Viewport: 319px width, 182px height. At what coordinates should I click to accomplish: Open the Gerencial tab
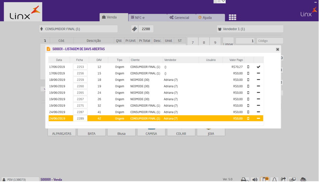[x=179, y=17]
